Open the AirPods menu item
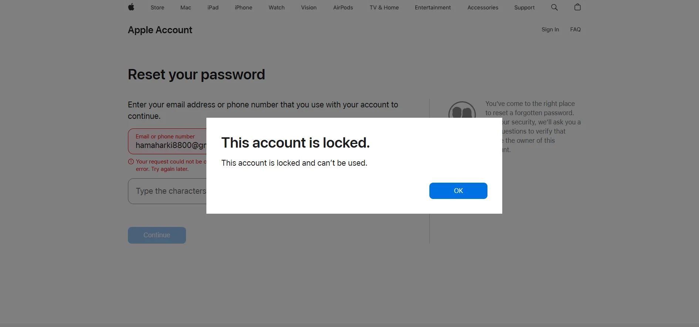This screenshot has width=699, height=327. (343, 7)
